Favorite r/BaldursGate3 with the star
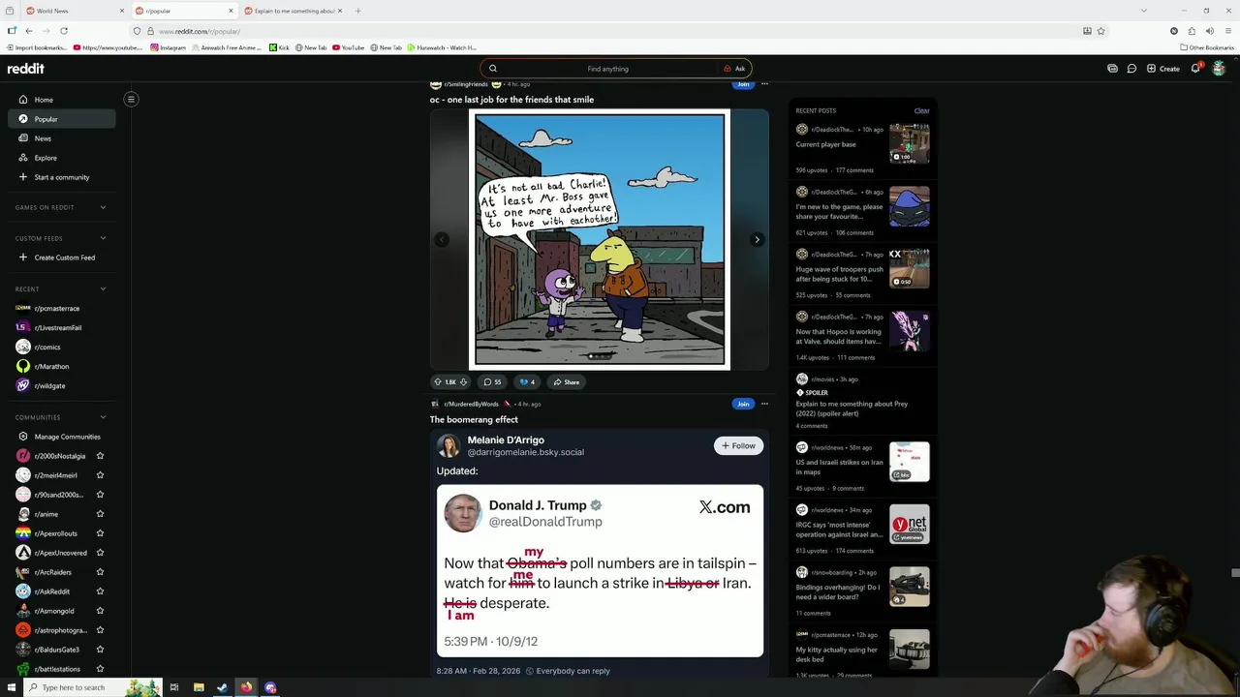 pyautogui.click(x=100, y=650)
